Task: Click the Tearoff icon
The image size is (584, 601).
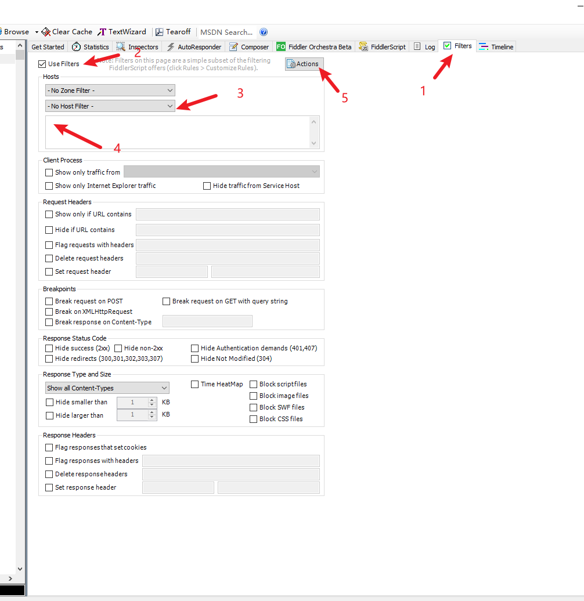Action: [159, 32]
